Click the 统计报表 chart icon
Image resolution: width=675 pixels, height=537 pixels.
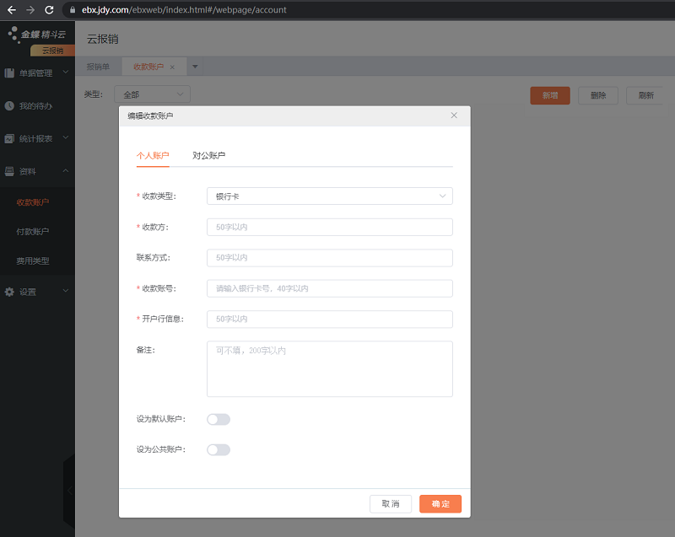click(9, 138)
